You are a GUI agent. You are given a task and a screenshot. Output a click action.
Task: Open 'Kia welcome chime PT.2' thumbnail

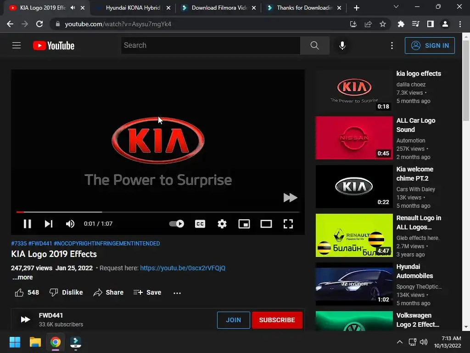click(354, 187)
